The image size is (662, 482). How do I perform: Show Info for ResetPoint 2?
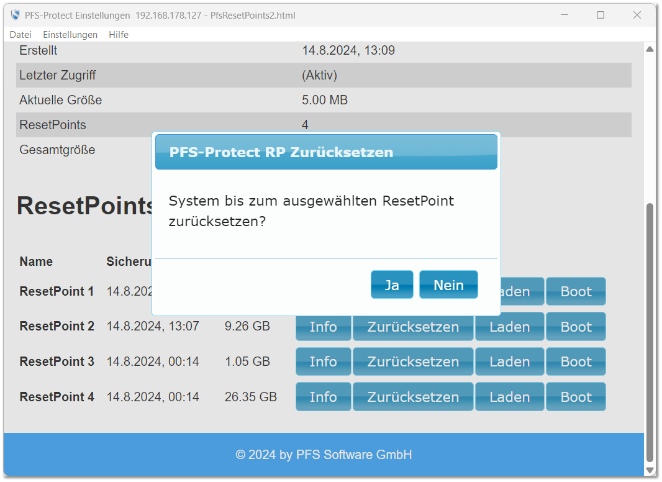(x=323, y=326)
